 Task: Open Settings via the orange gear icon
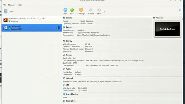pyautogui.click(x=81, y=10)
